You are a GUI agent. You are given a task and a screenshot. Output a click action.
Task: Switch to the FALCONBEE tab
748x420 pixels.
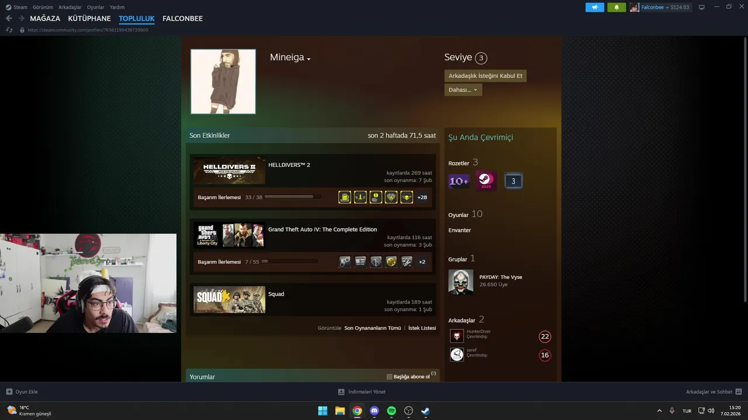click(182, 19)
